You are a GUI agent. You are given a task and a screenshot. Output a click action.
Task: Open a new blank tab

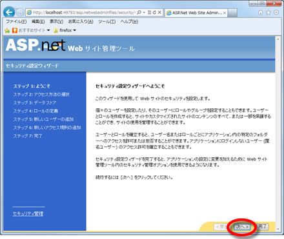tap(232, 13)
